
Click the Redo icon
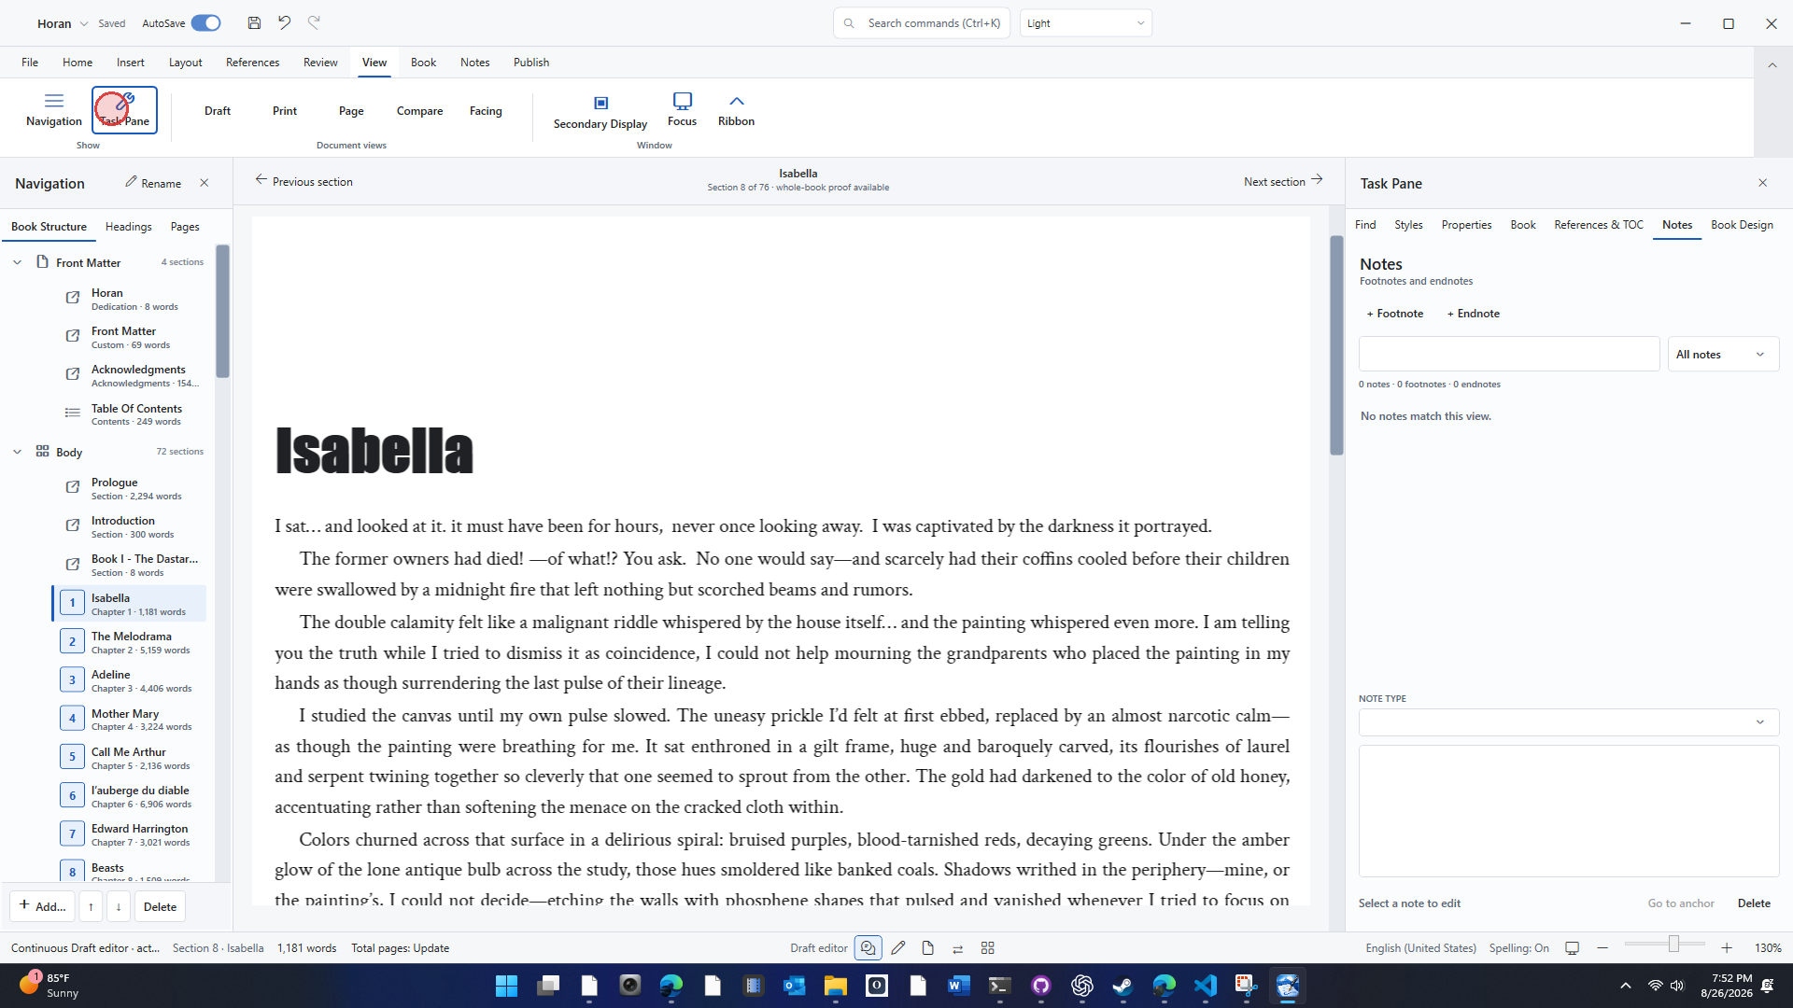click(x=314, y=22)
